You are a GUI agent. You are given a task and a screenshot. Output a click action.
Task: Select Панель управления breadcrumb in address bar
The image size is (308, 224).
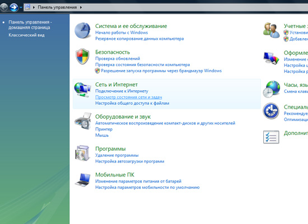[57, 7]
